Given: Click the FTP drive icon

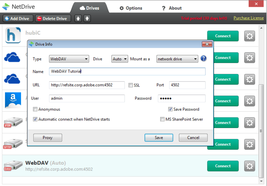Looking at the screenshot, I should pyautogui.click(x=13, y=122).
